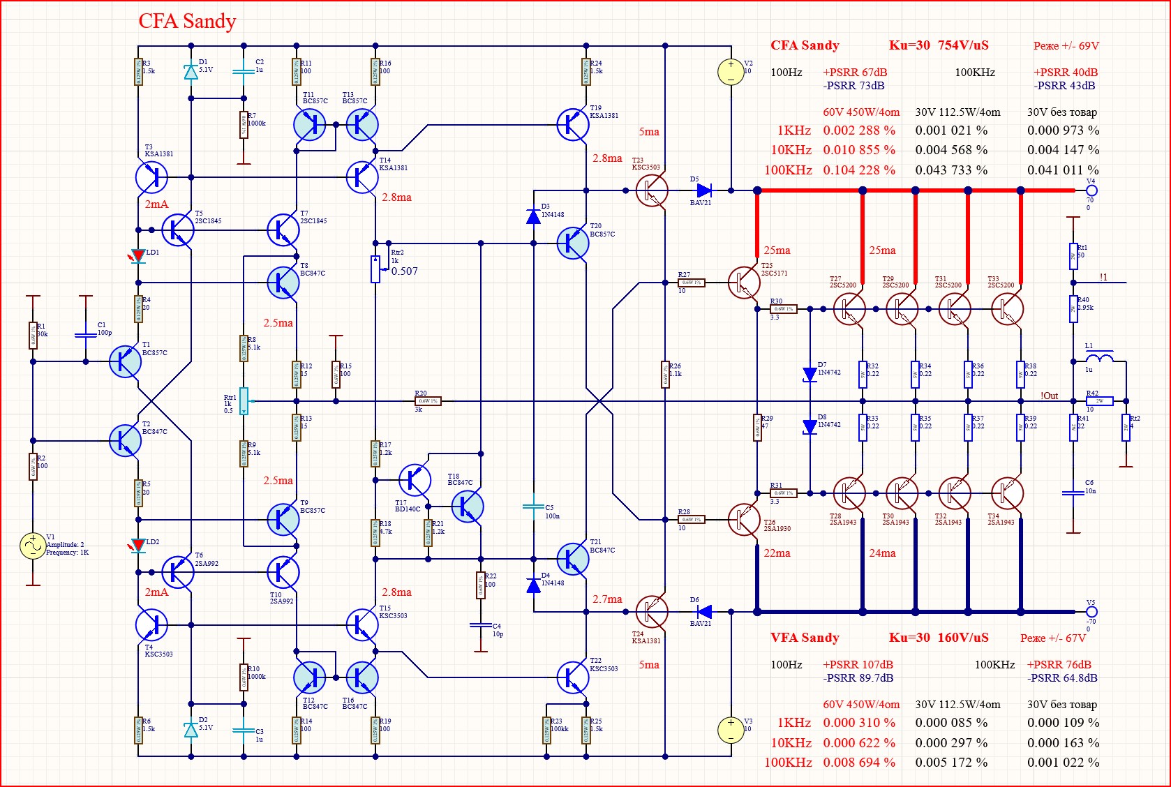
Task: Select the red LED LD1
Action: click(137, 256)
